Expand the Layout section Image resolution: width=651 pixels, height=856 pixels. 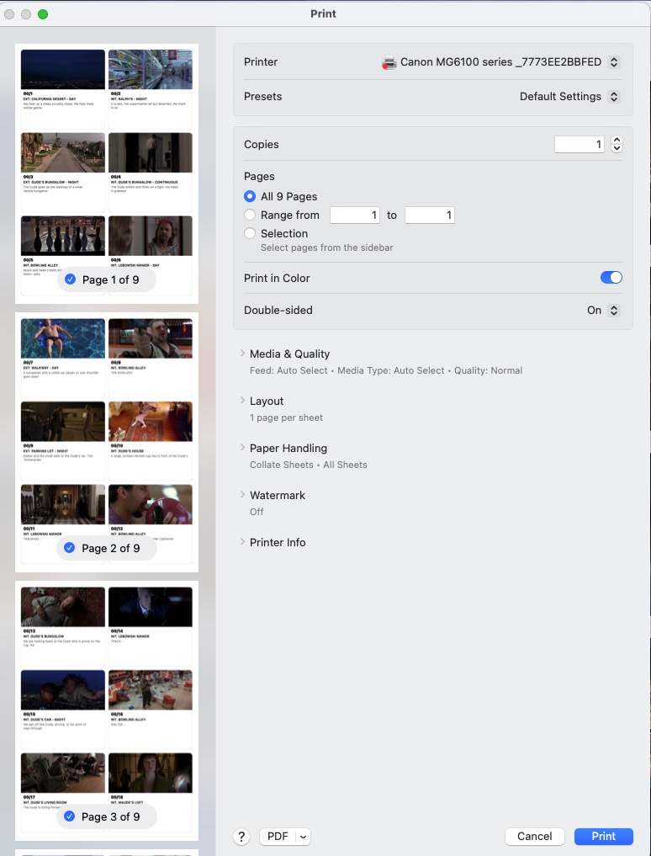coord(242,400)
